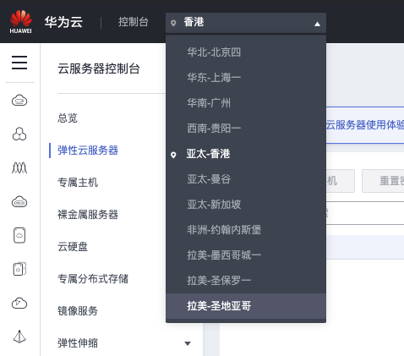Open 弹性云服务器 in the sidebar
The width and height of the screenshot is (404, 356).
click(88, 151)
